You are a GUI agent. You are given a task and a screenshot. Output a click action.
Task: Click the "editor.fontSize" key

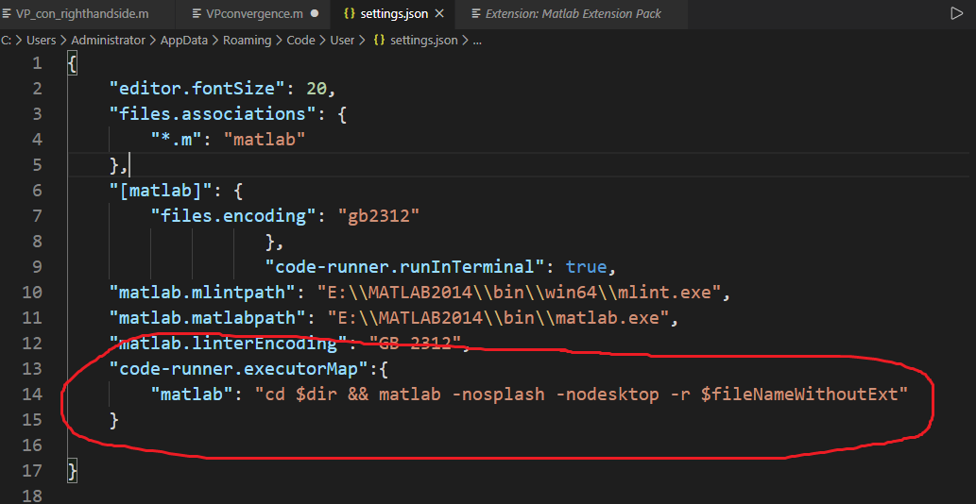(x=197, y=89)
